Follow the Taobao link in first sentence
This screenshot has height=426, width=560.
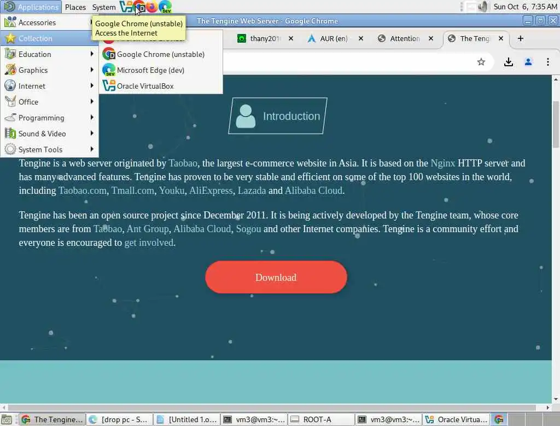(183, 163)
